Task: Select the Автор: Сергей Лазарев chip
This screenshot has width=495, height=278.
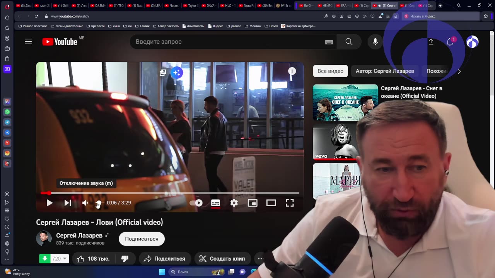Action: pyautogui.click(x=385, y=71)
